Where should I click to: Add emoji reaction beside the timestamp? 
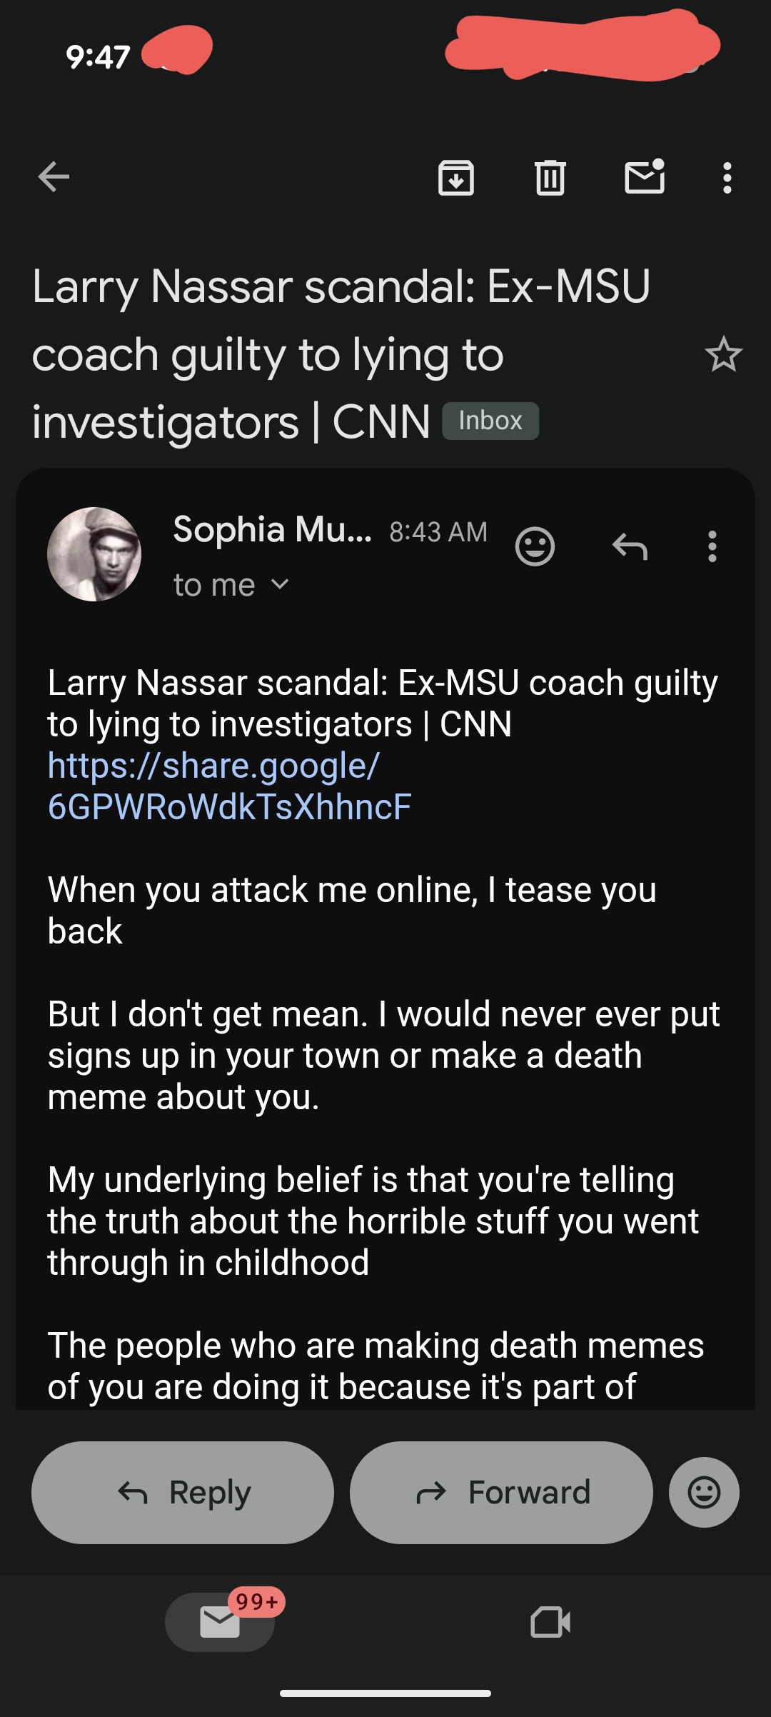point(535,547)
